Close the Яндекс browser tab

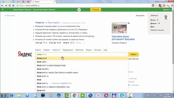coord(54,2)
